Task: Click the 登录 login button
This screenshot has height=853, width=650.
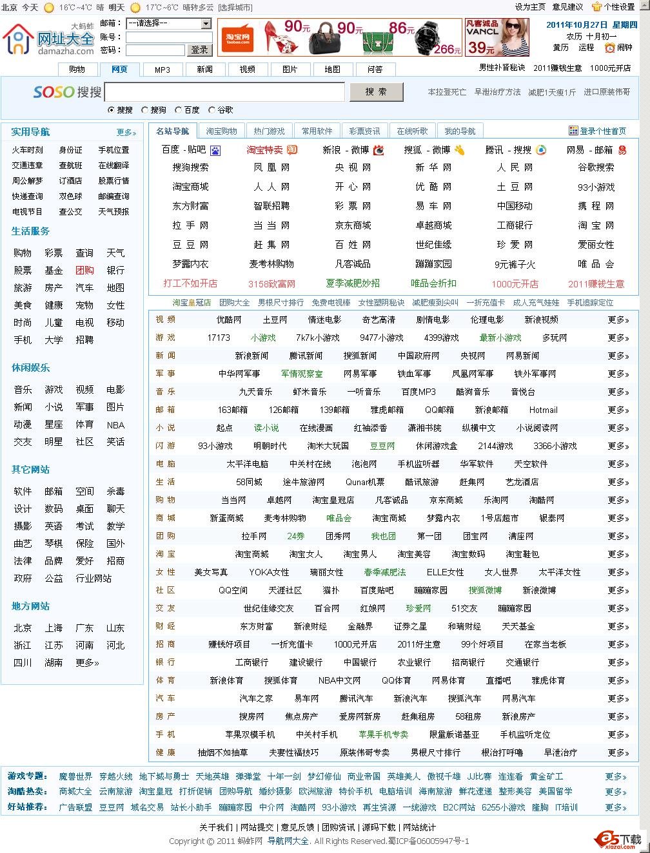Action: pyautogui.click(x=199, y=50)
